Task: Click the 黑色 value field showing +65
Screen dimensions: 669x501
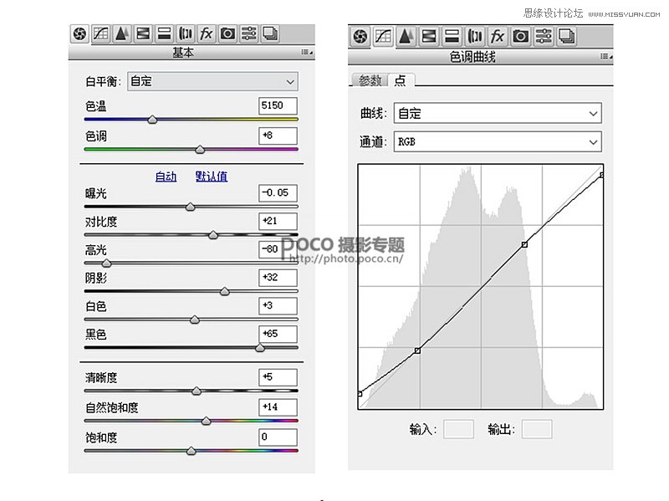Action: [x=278, y=334]
